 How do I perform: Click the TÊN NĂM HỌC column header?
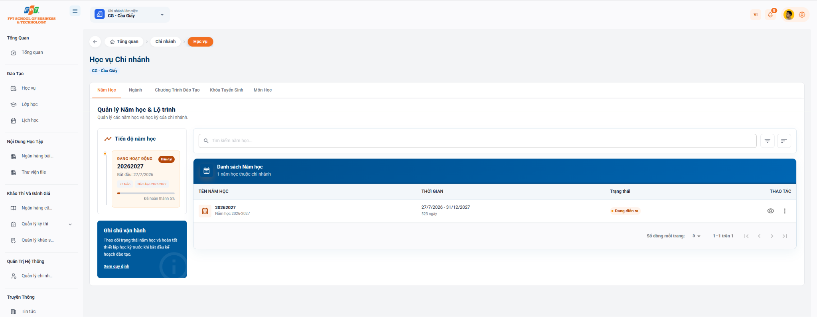click(213, 191)
